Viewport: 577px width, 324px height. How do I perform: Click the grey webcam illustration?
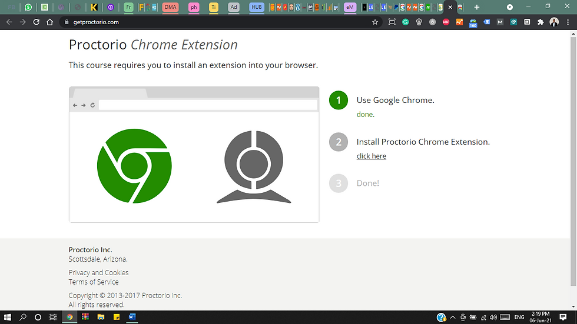tap(254, 166)
